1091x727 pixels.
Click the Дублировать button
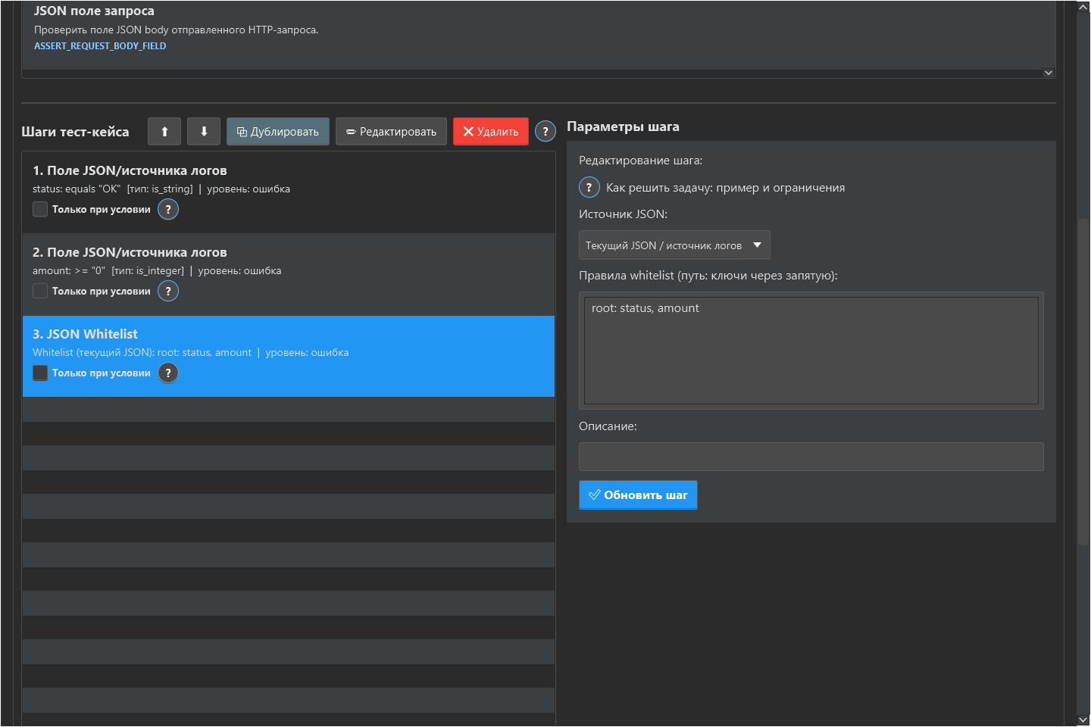click(278, 132)
